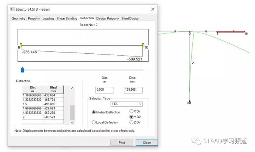This screenshot has height=152, width=255.
Task: Close the Beam dialog with X
Action: tap(153, 9)
